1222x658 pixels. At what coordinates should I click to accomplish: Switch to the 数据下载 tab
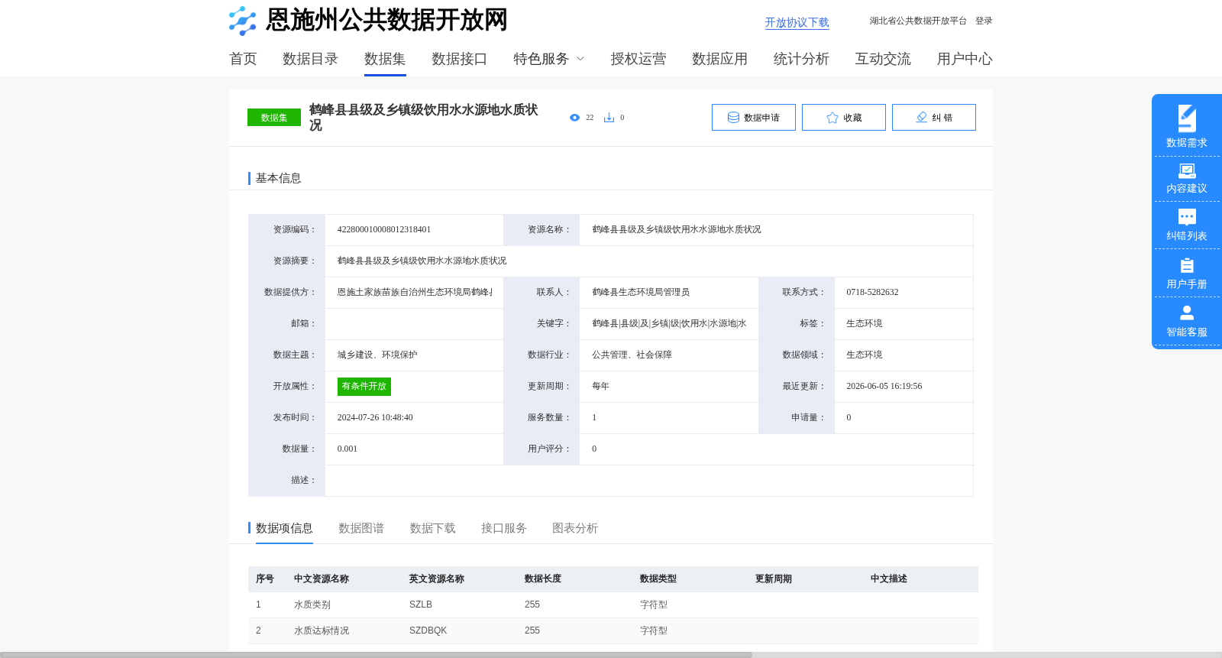(x=432, y=528)
